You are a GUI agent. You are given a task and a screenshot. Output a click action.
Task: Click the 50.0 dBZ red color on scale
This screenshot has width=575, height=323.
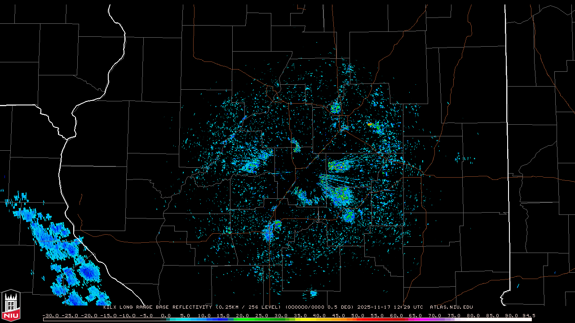pyautogui.click(x=358, y=319)
